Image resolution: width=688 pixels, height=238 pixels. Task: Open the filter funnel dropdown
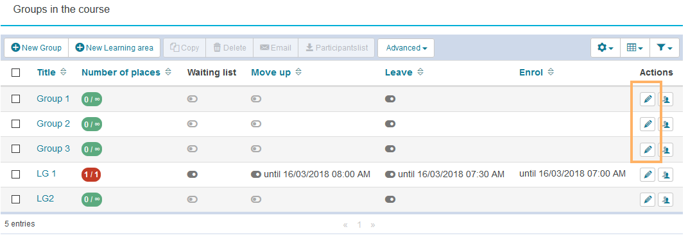(x=664, y=48)
